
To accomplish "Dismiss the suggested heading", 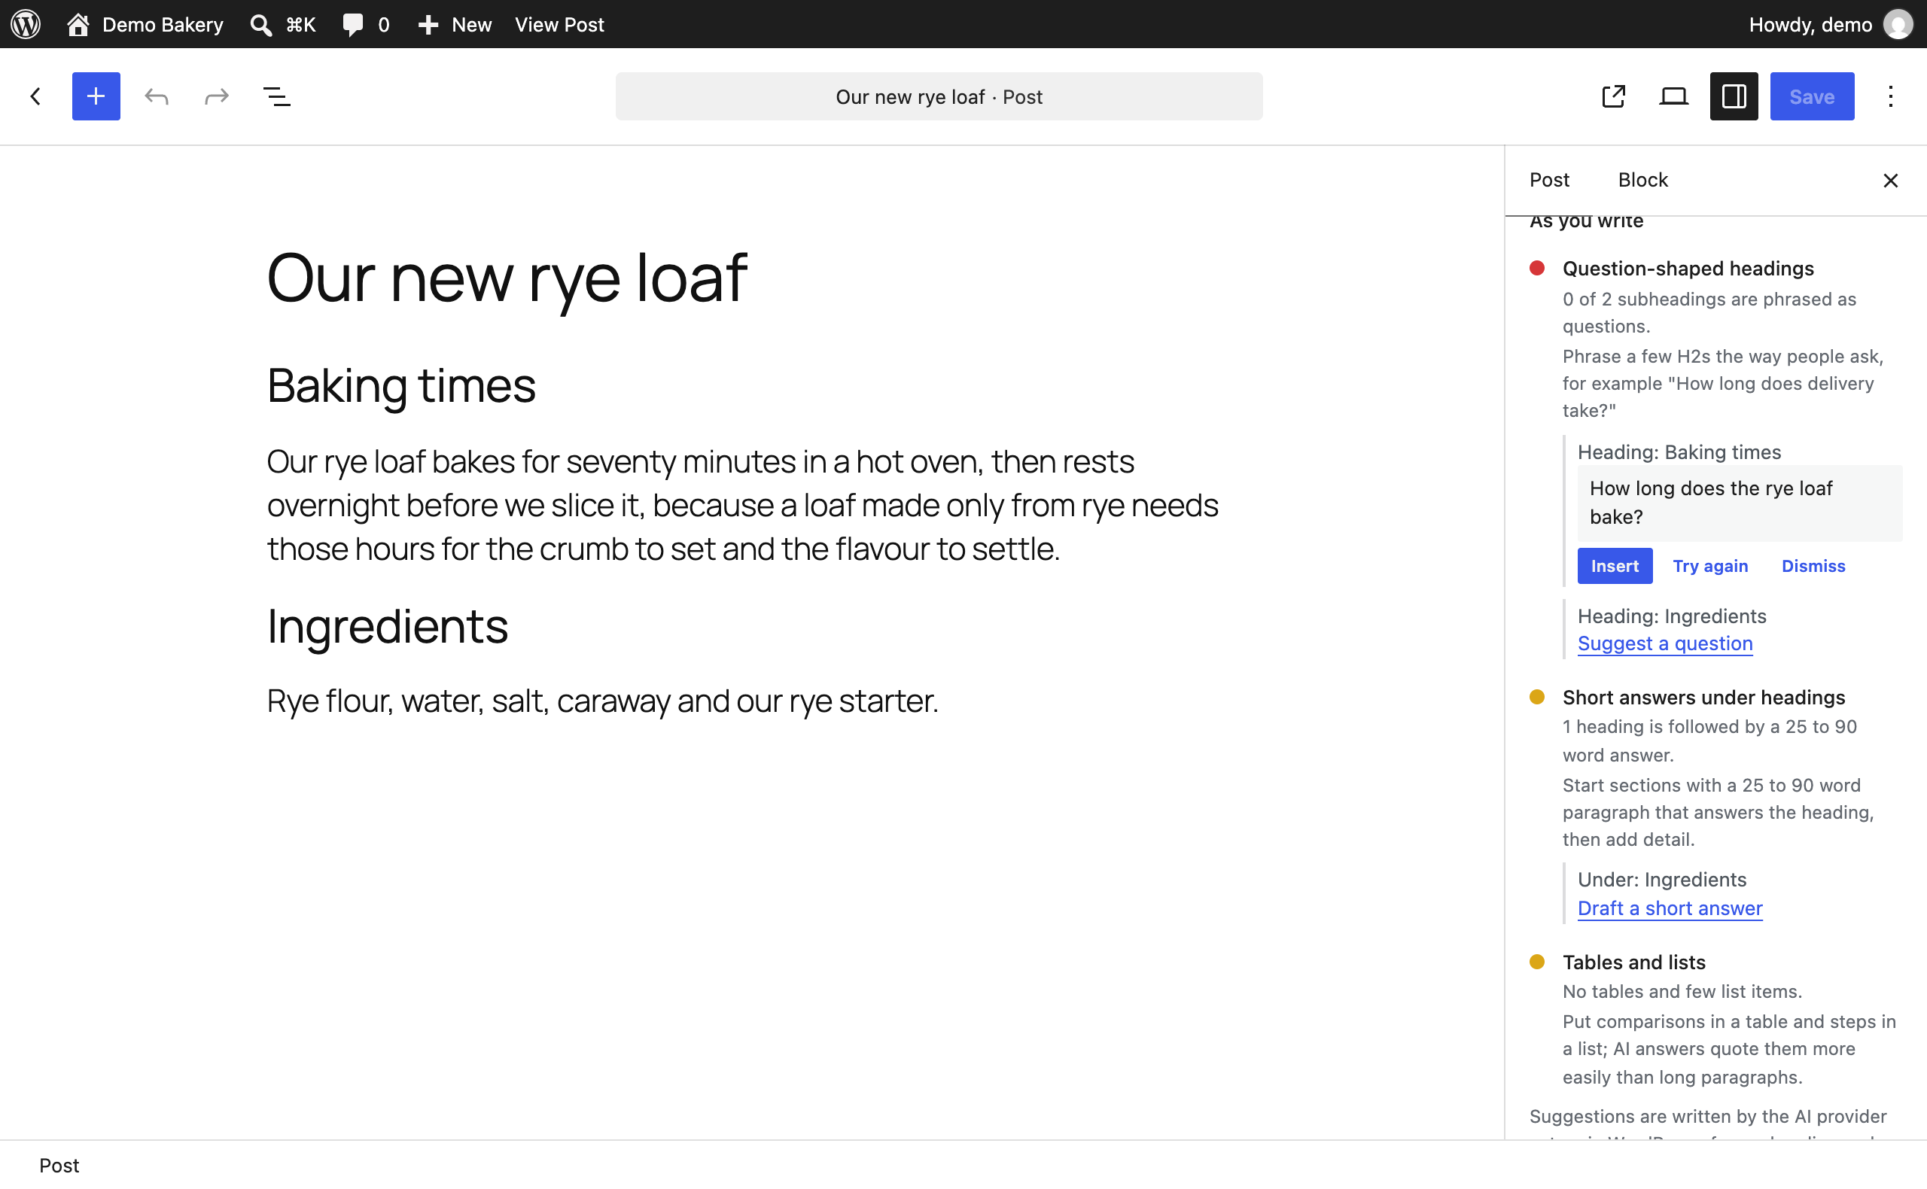I will coord(1813,565).
